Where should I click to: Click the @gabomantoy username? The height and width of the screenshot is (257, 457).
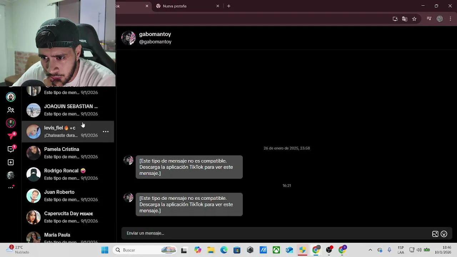pyautogui.click(x=155, y=42)
